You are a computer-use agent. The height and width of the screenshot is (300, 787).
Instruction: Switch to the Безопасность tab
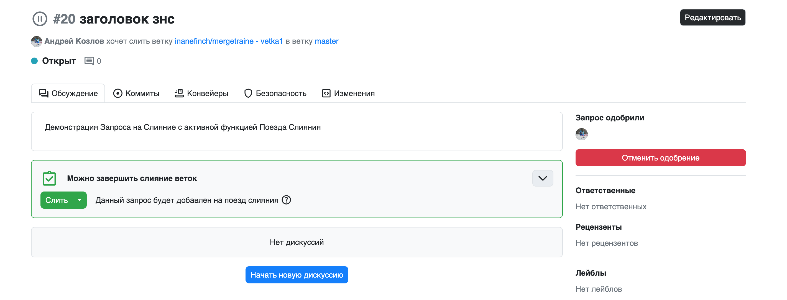275,93
